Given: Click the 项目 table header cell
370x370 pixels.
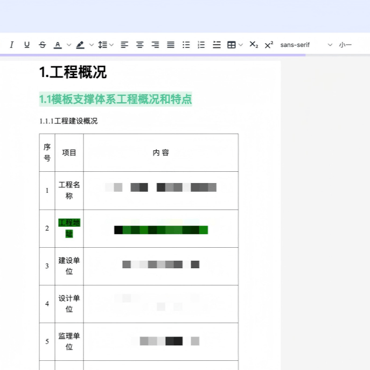Looking at the screenshot, I should [x=69, y=152].
